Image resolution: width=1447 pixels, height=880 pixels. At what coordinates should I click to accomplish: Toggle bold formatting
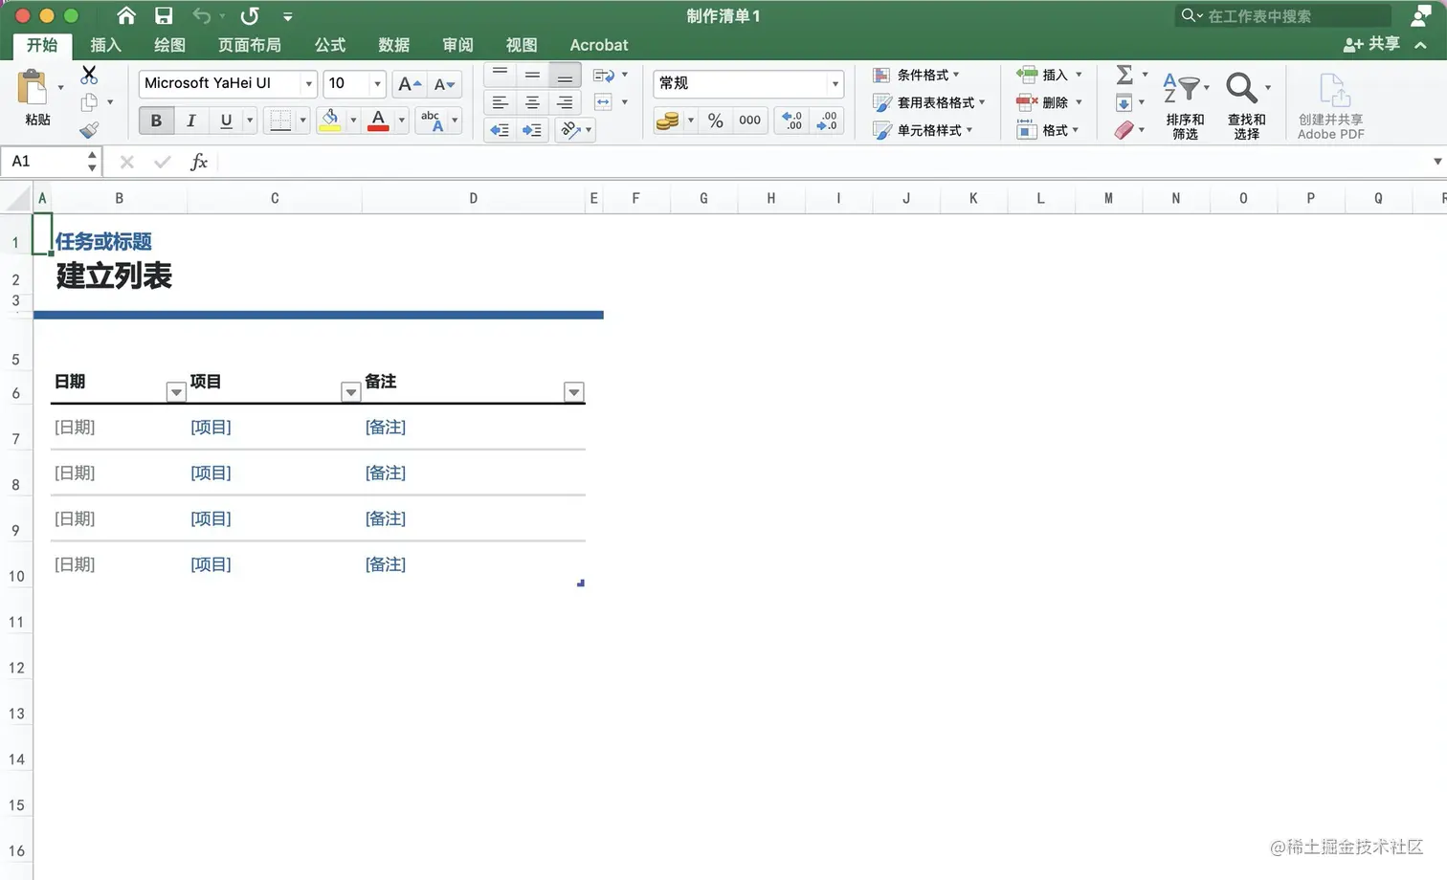(156, 121)
